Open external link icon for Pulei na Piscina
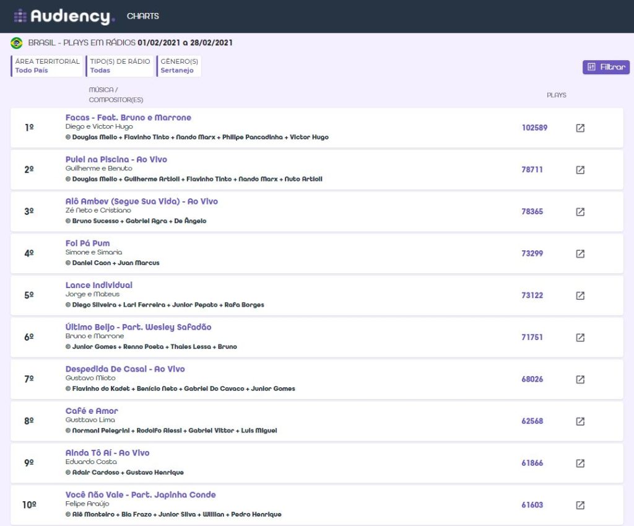The width and height of the screenshot is (634, 526). (x=580, y=170)
